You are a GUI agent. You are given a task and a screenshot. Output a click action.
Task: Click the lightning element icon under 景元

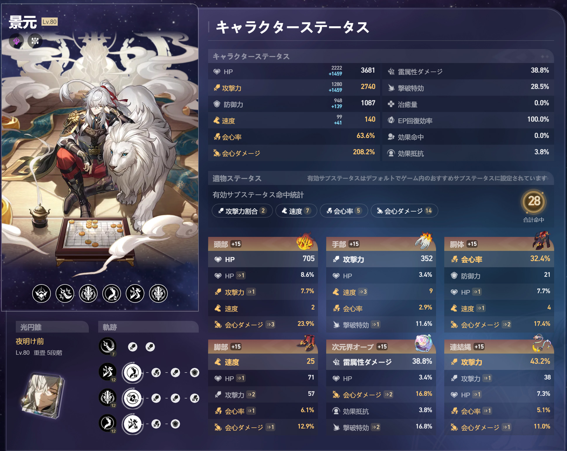coord(16,41)
